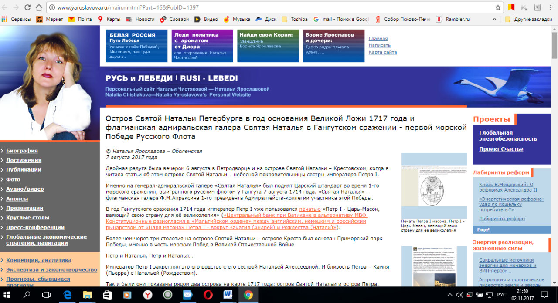
Task: Open the Борис Ярославов и дочери banner
Action: tap(333, 46)
